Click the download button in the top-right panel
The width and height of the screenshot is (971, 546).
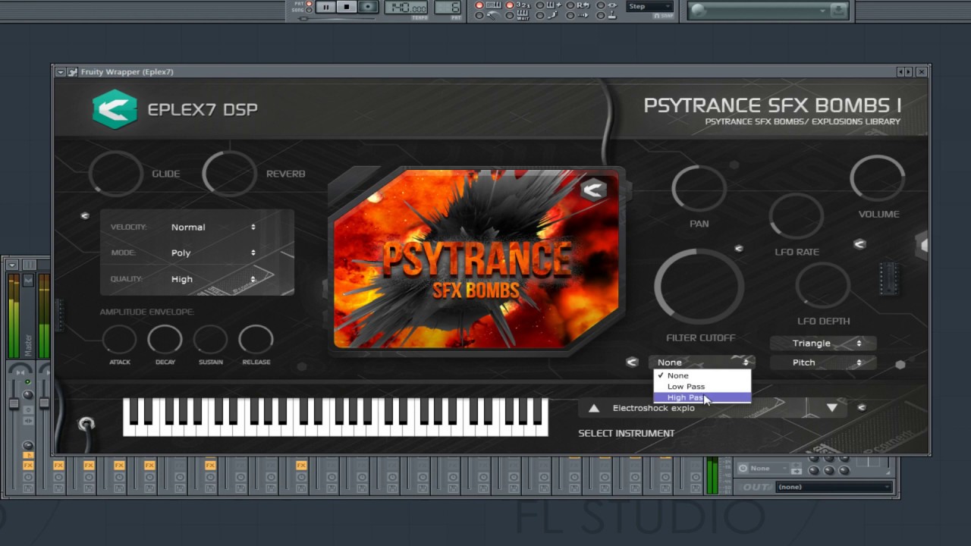[x=838, y=10]
